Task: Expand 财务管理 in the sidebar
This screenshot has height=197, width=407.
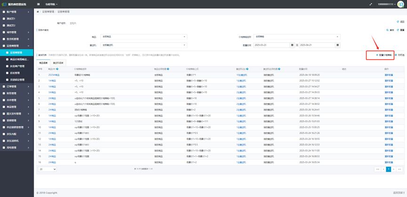Action: [x=17, y=93]
